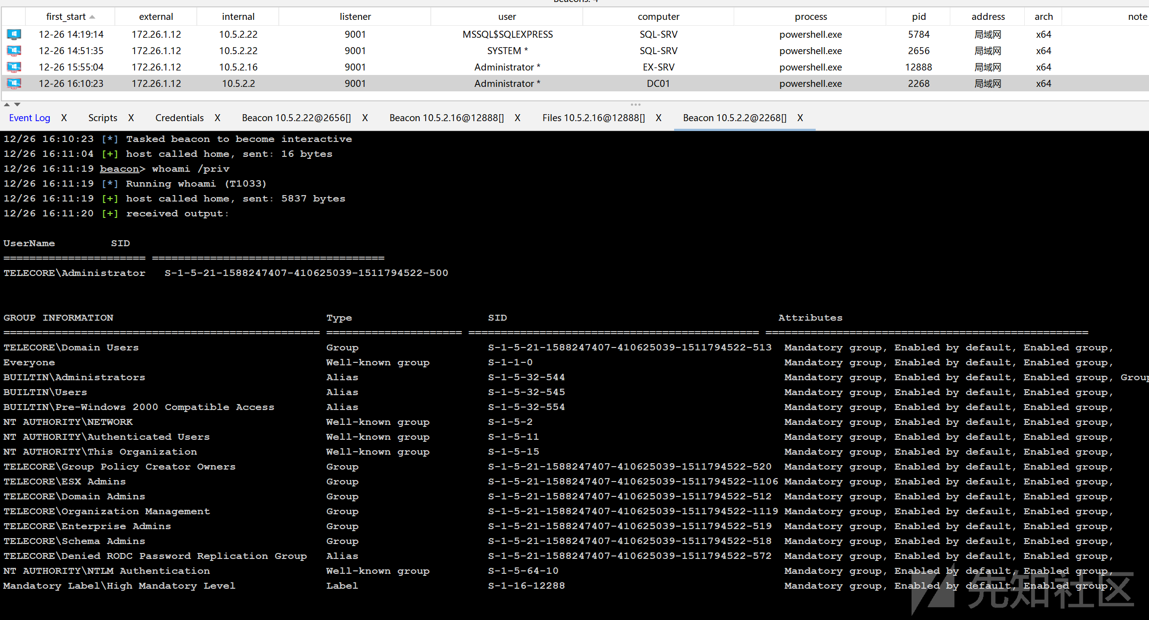Close the Scripts tab

click(x=131, y=118)
